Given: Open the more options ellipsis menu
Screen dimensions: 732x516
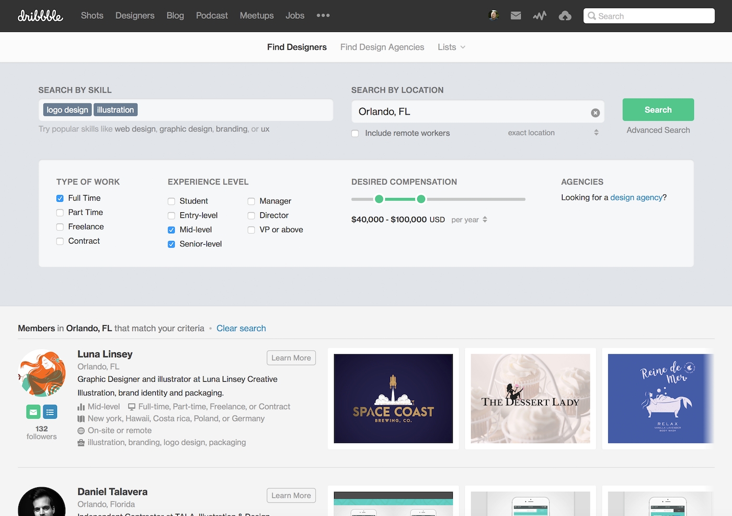Looking at the screenshot, I should [323, 16].
